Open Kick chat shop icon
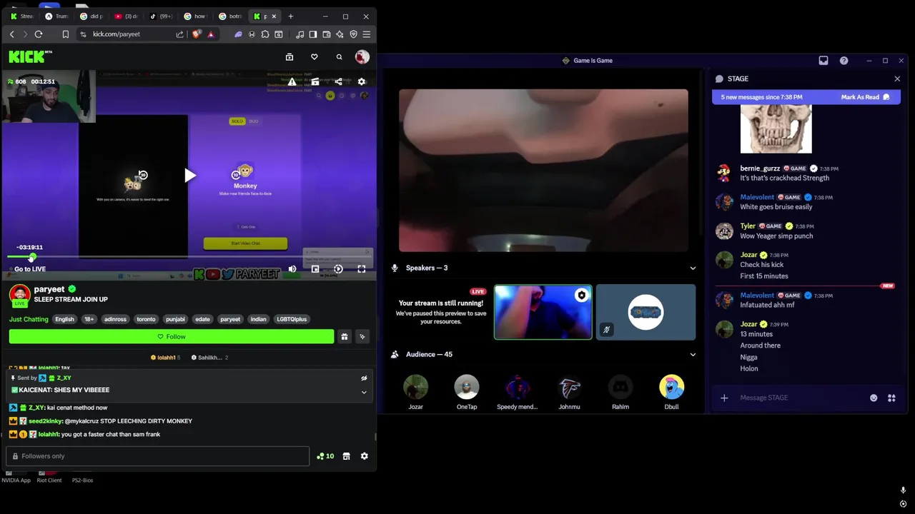Viewport: 915px width, 514px height. pyautogui.click(x=346, y=456)
